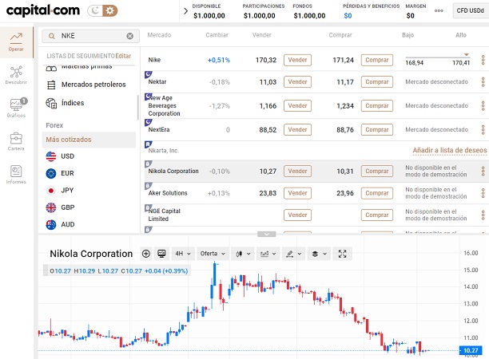Click Comprar for Nike
Screen dimensions: 489x359
(376, 60)
